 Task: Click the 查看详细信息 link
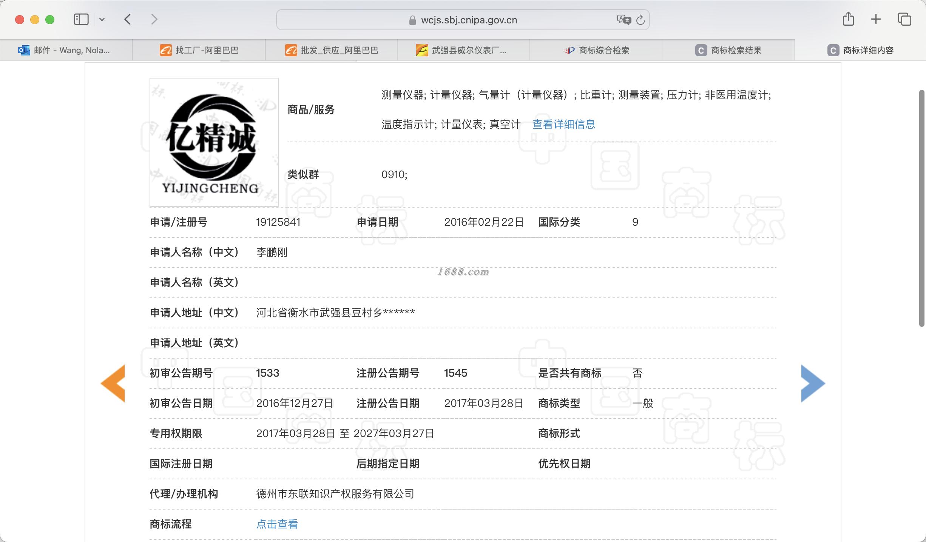tap(563, 124)
